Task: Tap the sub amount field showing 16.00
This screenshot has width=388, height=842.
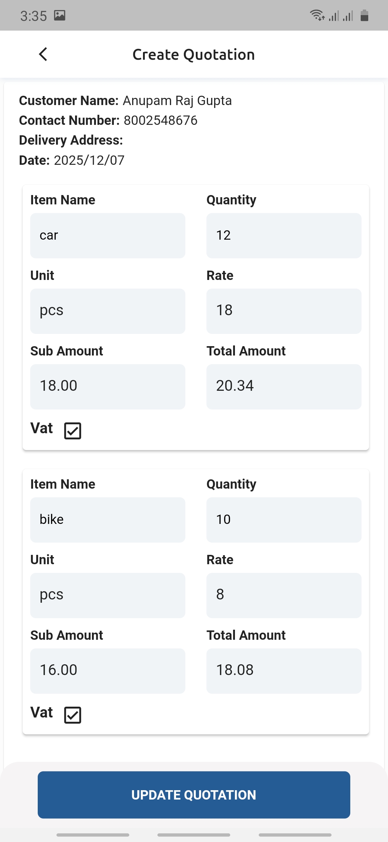Action: pyautogui.click(x=108, y=671)
